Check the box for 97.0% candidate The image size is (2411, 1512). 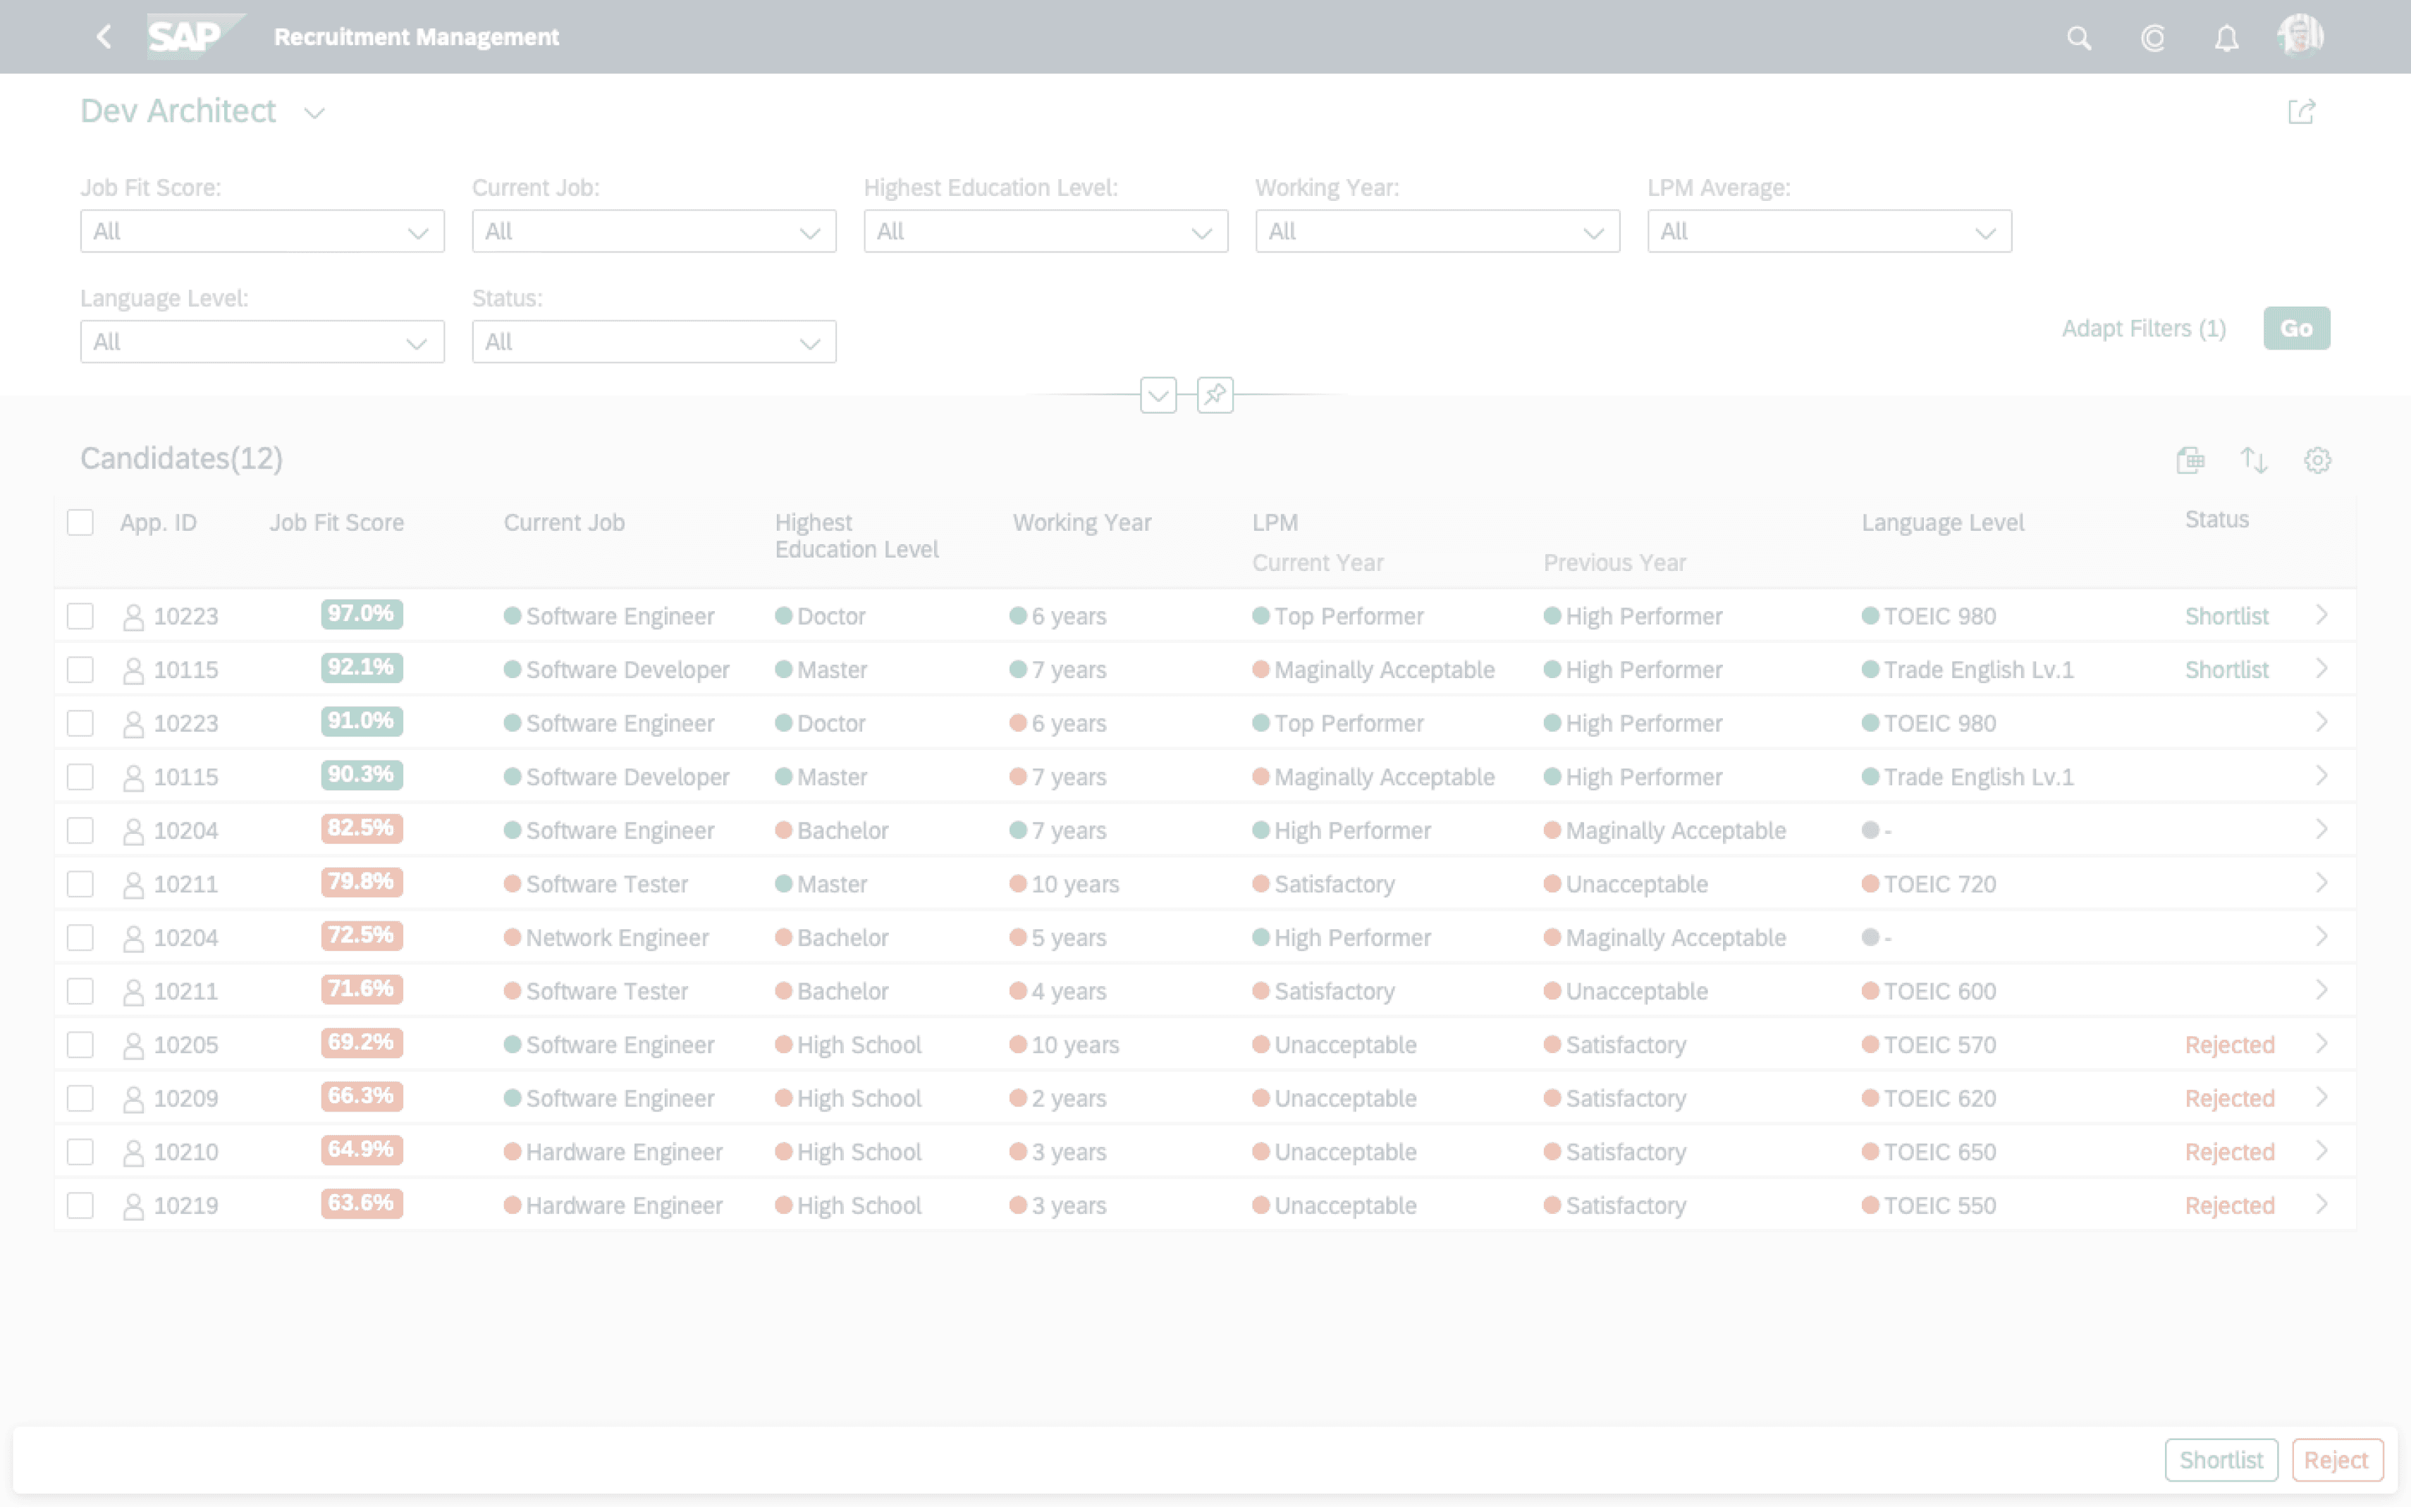(80, 616)
